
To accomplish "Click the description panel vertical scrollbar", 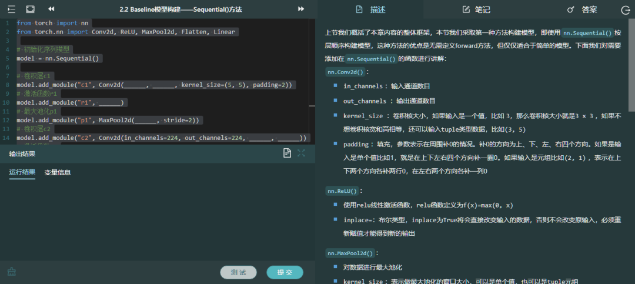I will click(x=631, y=65).
